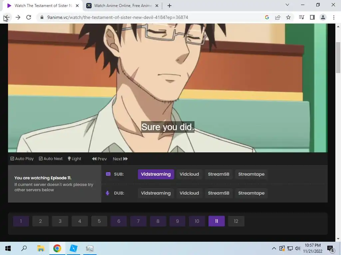Select current episode 11
This screenshot has height=255, width=341.
click(x=216, y=221)
